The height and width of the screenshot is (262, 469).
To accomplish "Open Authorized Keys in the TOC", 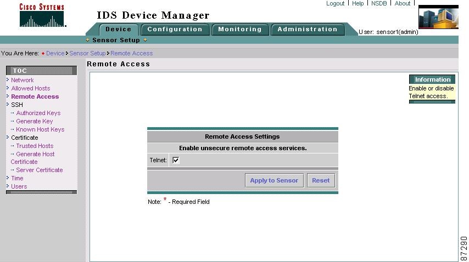I will tap(38, 113).
